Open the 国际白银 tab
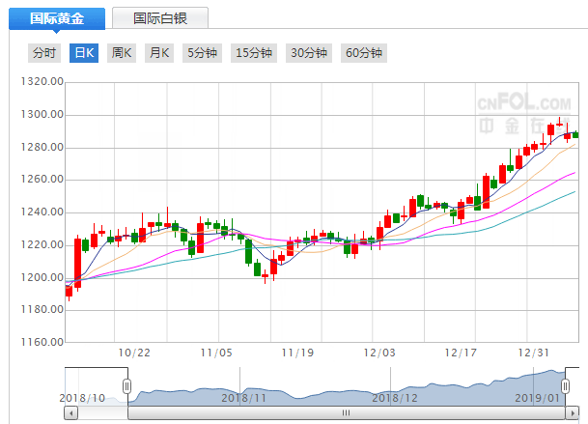588x424 pixels. click(x=160, y=18)
